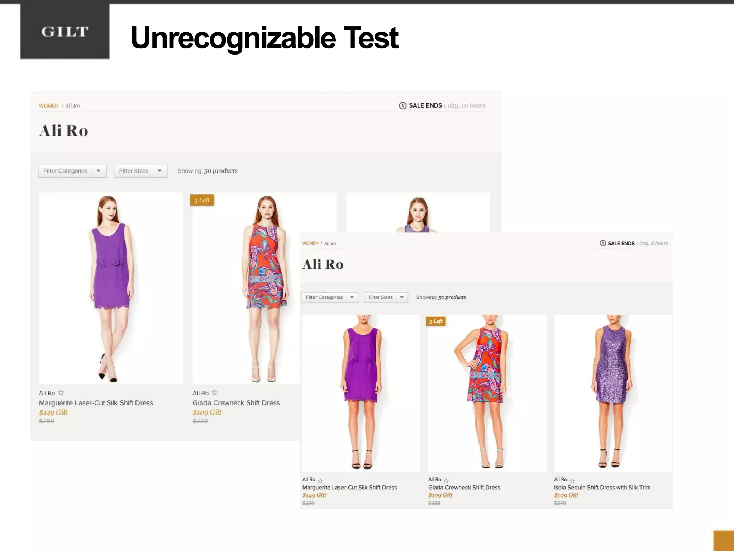Click WOMEN breadcrumb in front page
This screenshot has height=551, width=734.
click(x=310, y=243)
